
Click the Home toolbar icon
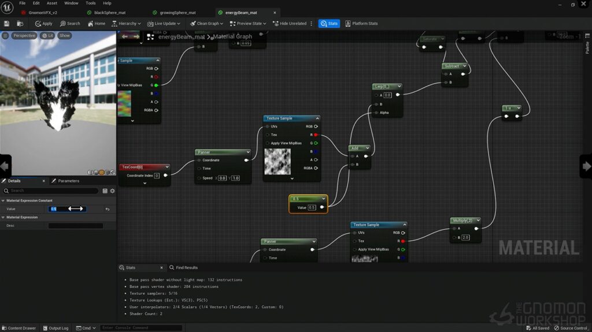click(x=97, y=24)
